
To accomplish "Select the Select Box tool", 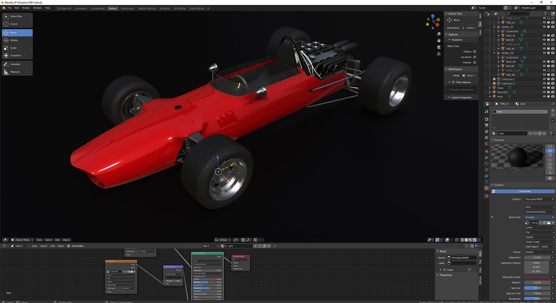I will [x=17, y=16].
